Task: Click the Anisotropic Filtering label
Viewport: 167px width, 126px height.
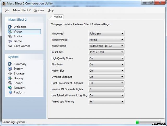Action: 63,102
